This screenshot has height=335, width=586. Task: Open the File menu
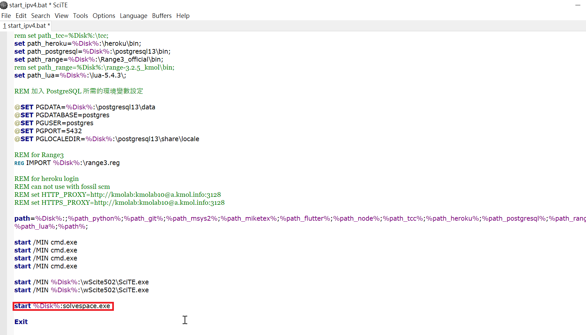(6, 16)
